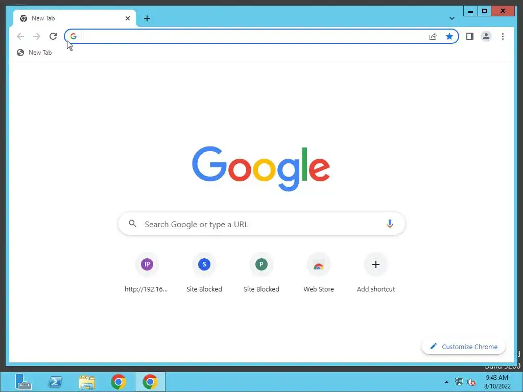523x392 pixels.
Task: Open the green P Site Blocked shortcut
Action: point(261,274)
